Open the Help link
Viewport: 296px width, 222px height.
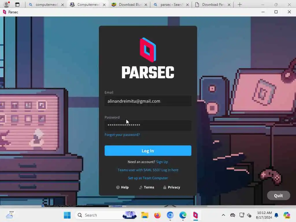pos(122,187)
